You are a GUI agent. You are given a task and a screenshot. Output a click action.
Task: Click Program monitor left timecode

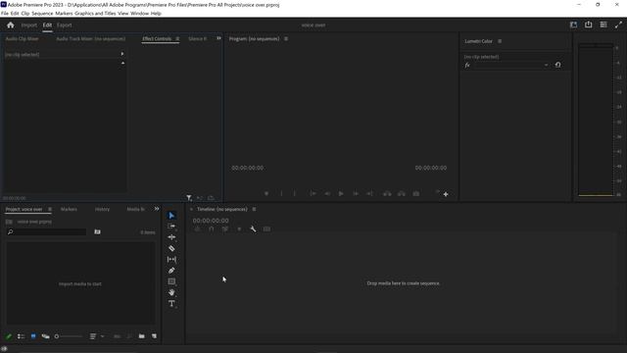[x=248, y=168]
